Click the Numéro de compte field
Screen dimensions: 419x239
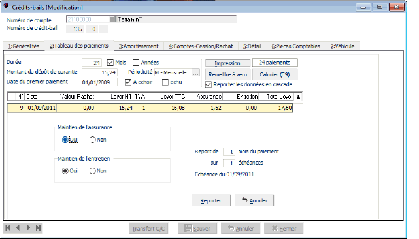pyautogui.click(x=88, y=19)
